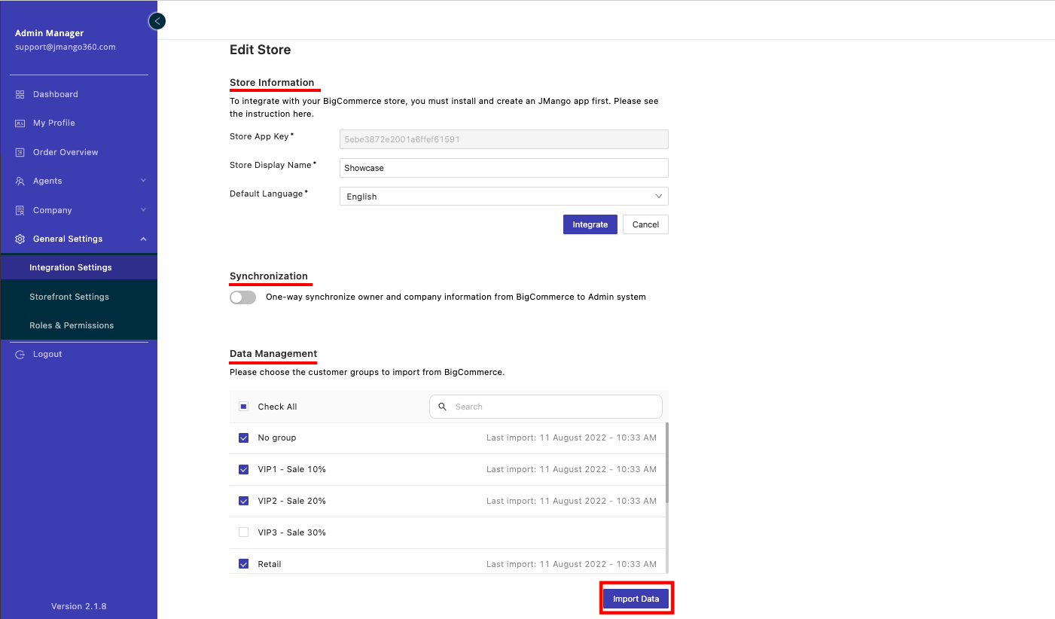
Task: Click the Order Overview icon
Action: click(x=20, y=152)
